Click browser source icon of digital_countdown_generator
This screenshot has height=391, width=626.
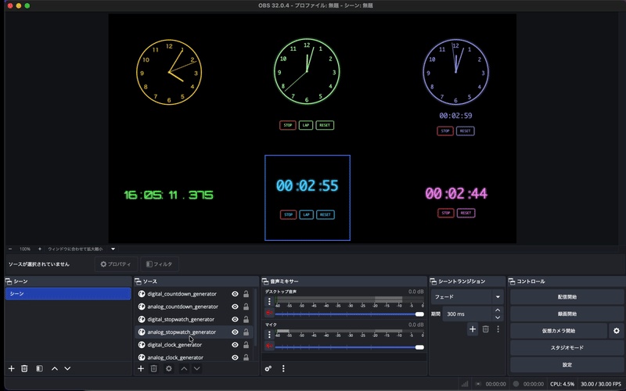pos(142,294)
